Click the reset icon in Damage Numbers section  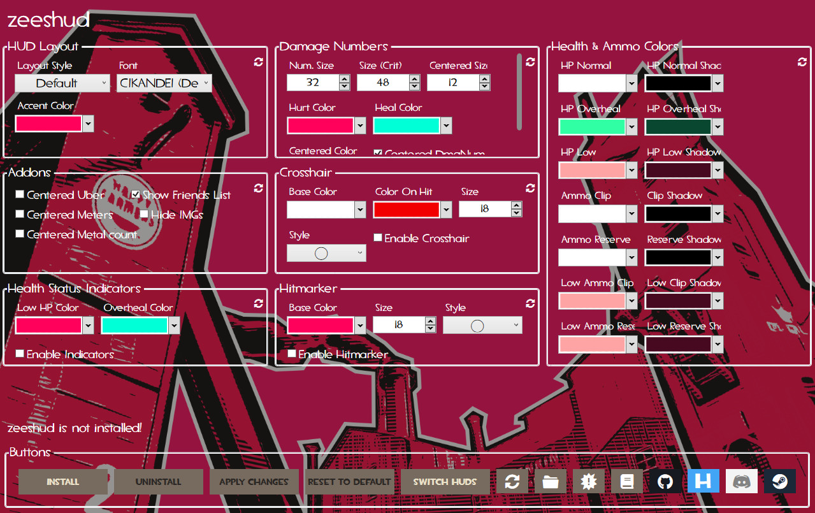(x=530, y=62)
